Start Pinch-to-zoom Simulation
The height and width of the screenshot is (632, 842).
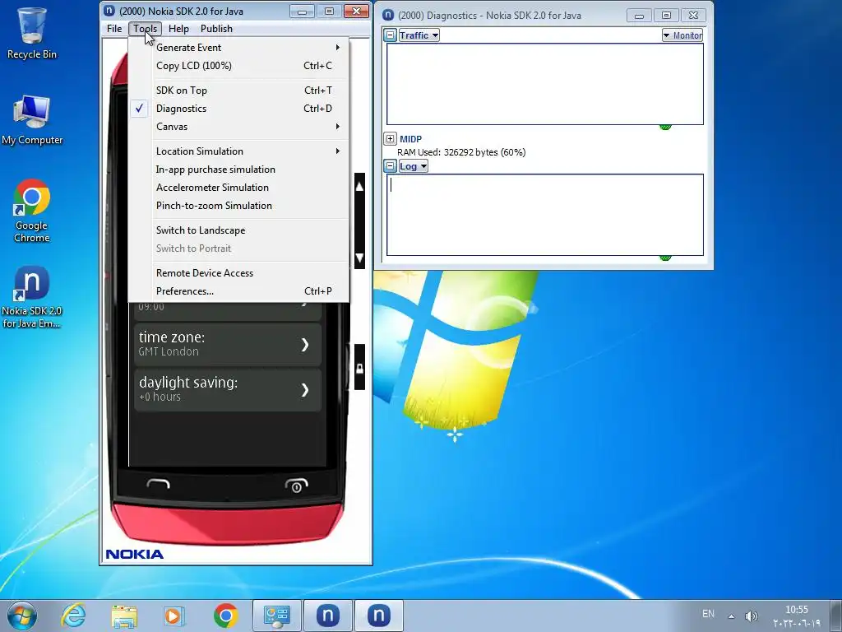[x=238, y=206]
